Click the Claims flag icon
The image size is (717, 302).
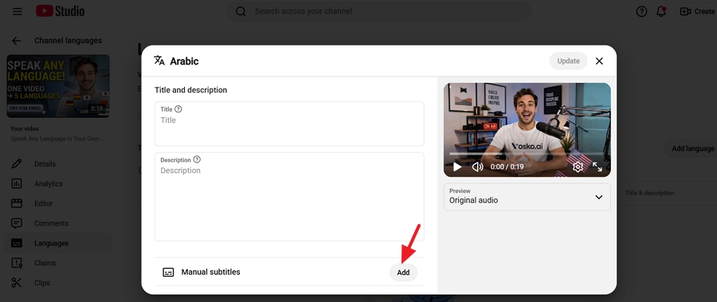(17, 263)
